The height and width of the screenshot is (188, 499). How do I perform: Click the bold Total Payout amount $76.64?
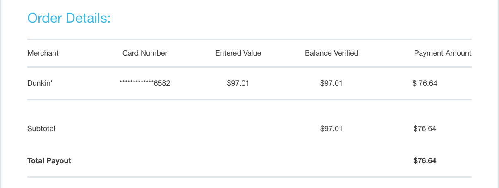pyautogui.click(x=425, y=161)
